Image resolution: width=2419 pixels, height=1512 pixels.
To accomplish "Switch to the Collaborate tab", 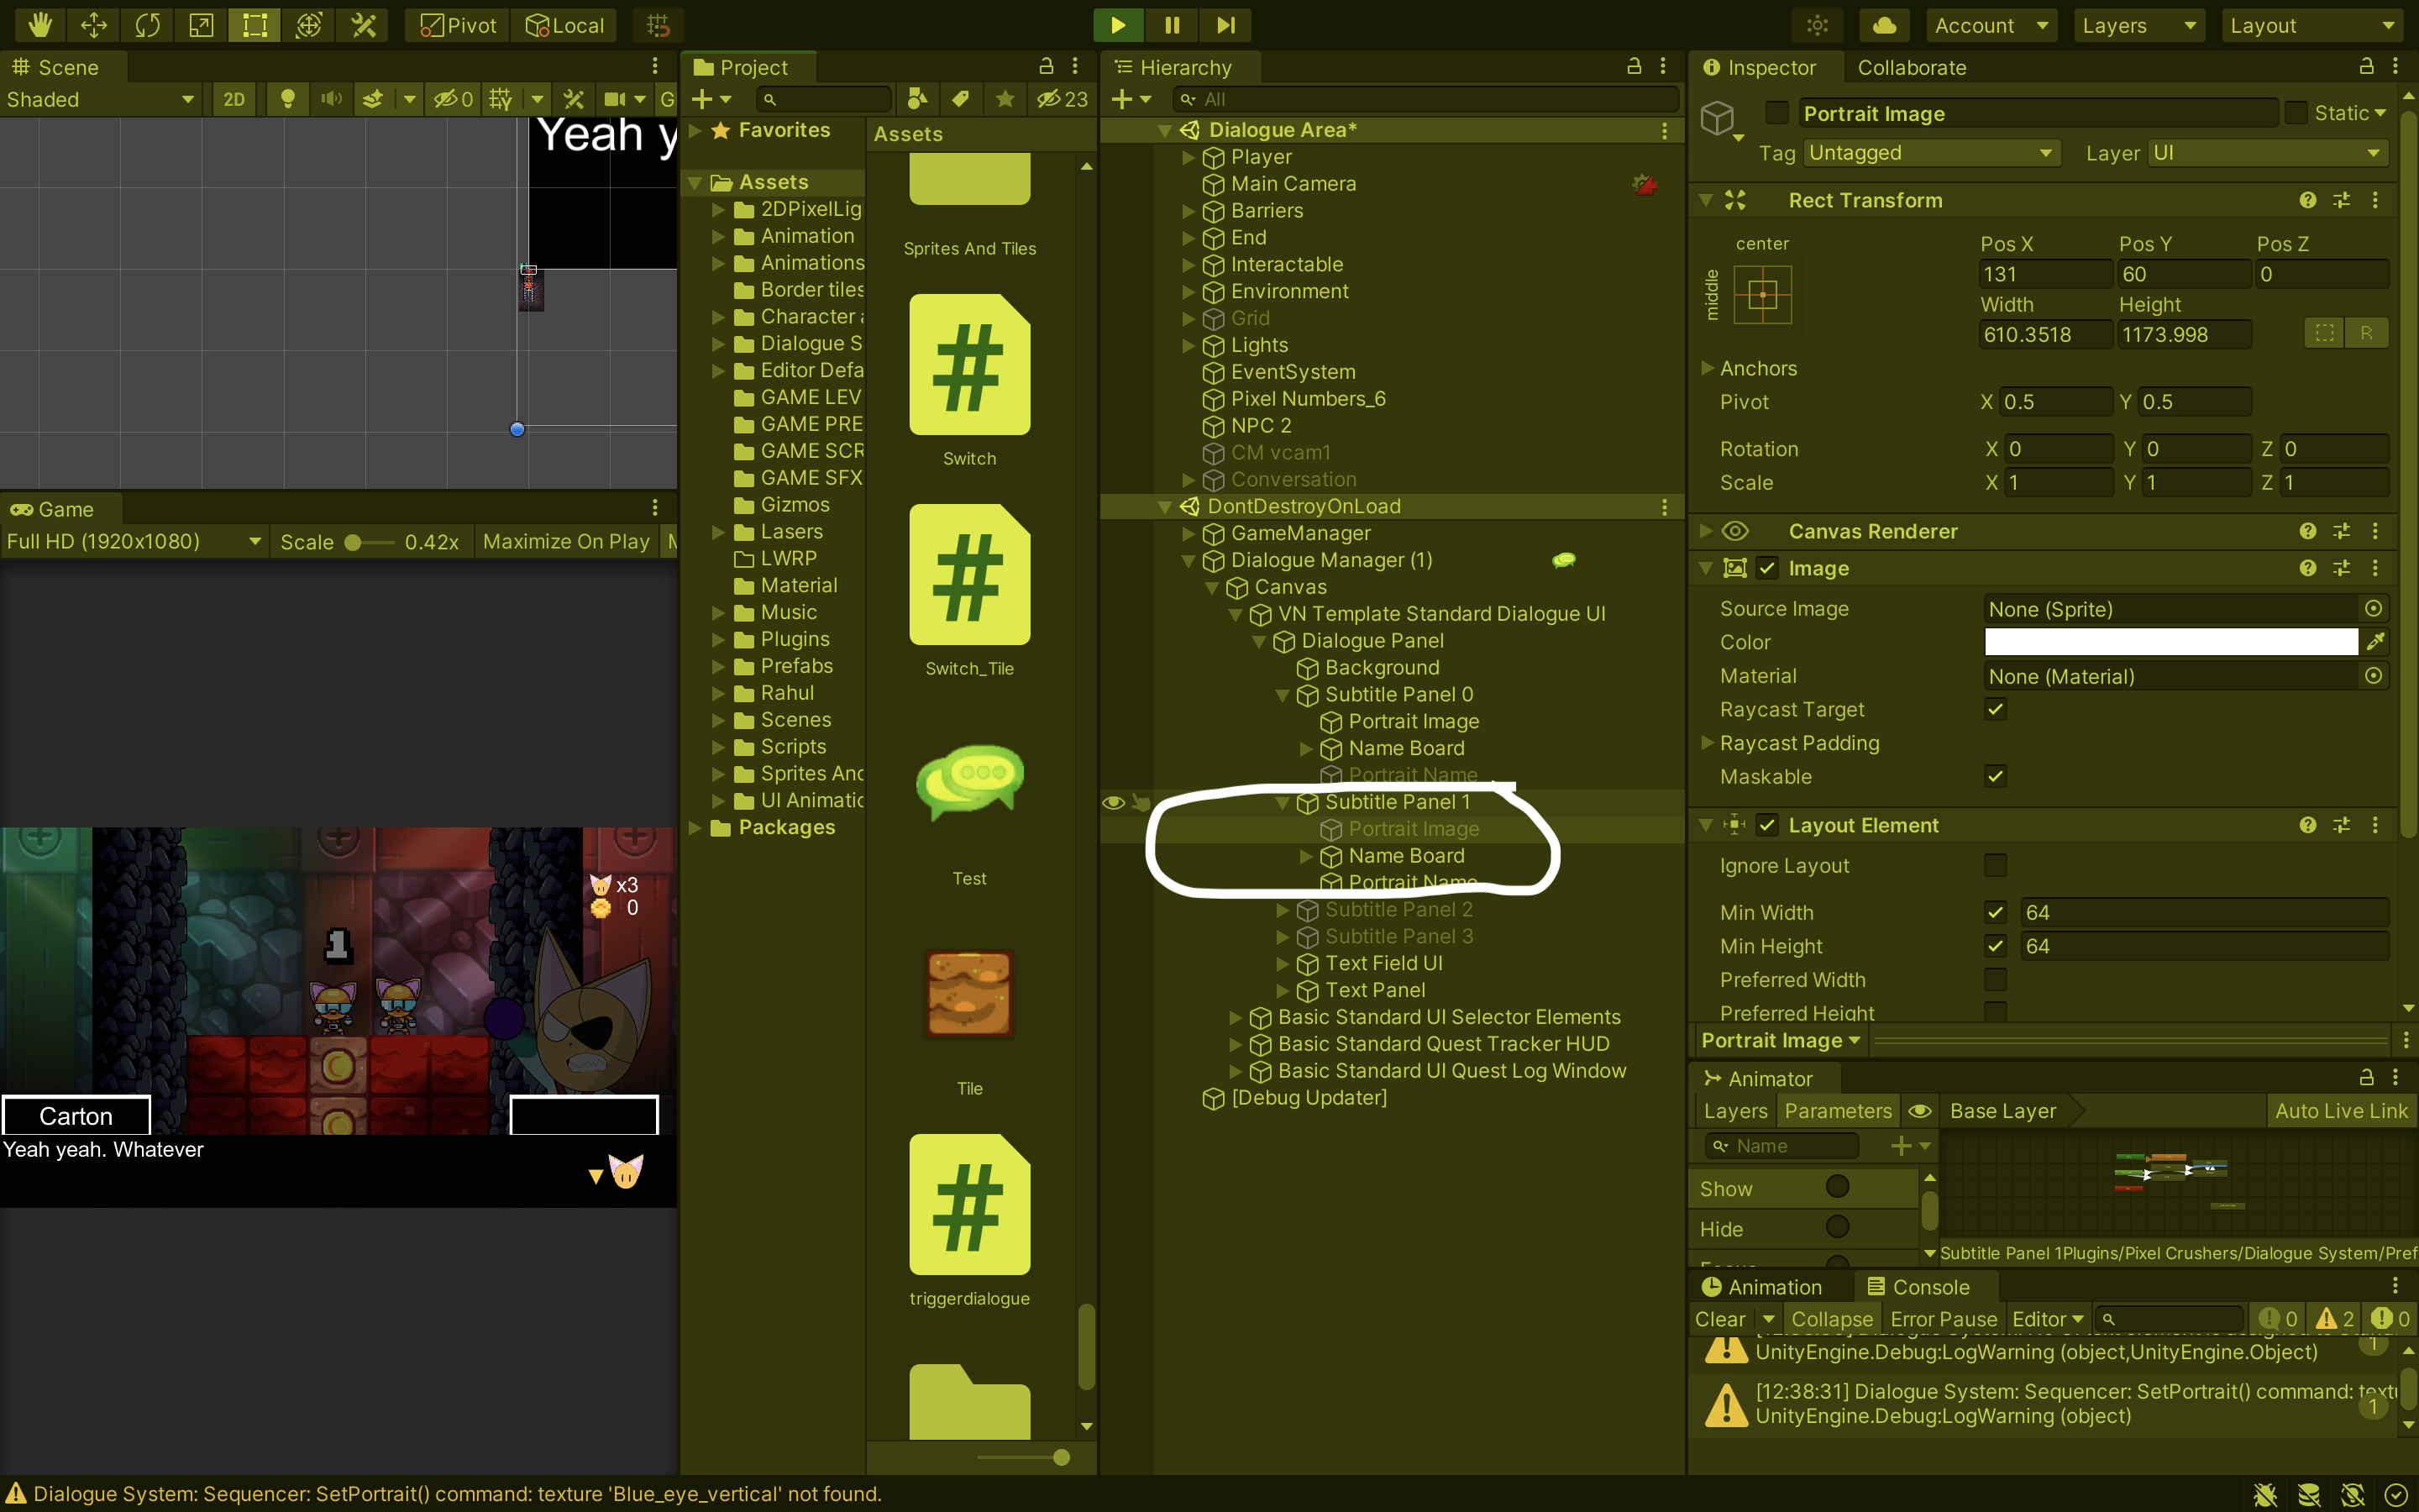I will click(x=1911, y=67).
